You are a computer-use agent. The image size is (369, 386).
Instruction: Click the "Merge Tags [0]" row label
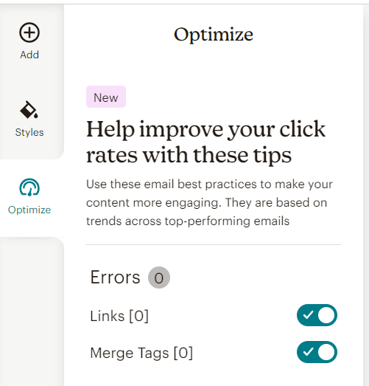click(x=141, y=353)
